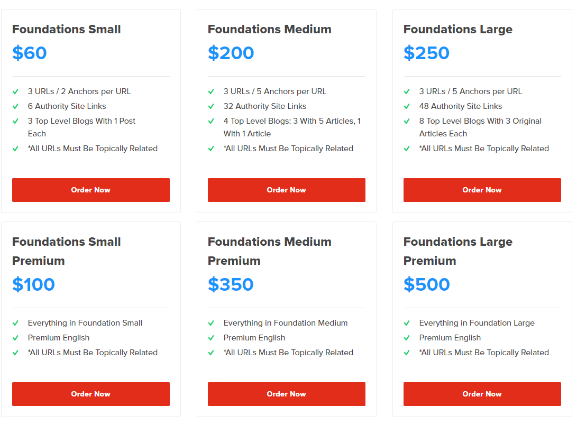Image resolution: width=577 pixels, height=425 pixels.
Task: Click checkmark beside Everything in Foundation Medium
Action: point(211,323)
